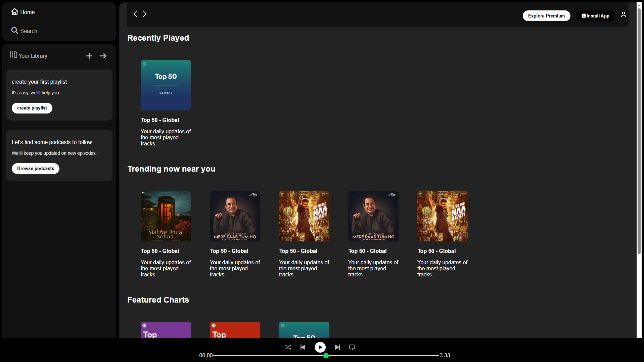Click the Recently Played heading
This screenshot has width=644, height=362.
click(158, 38)
